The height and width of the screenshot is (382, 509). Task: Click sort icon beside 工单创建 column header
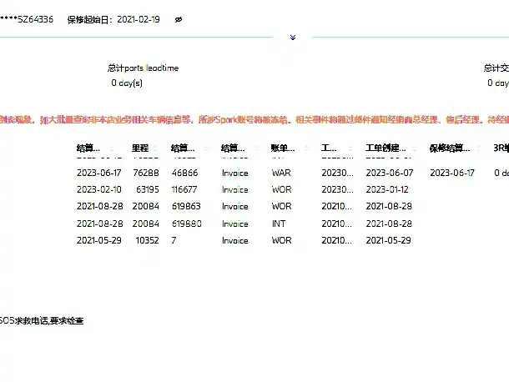tap(415, 148)
